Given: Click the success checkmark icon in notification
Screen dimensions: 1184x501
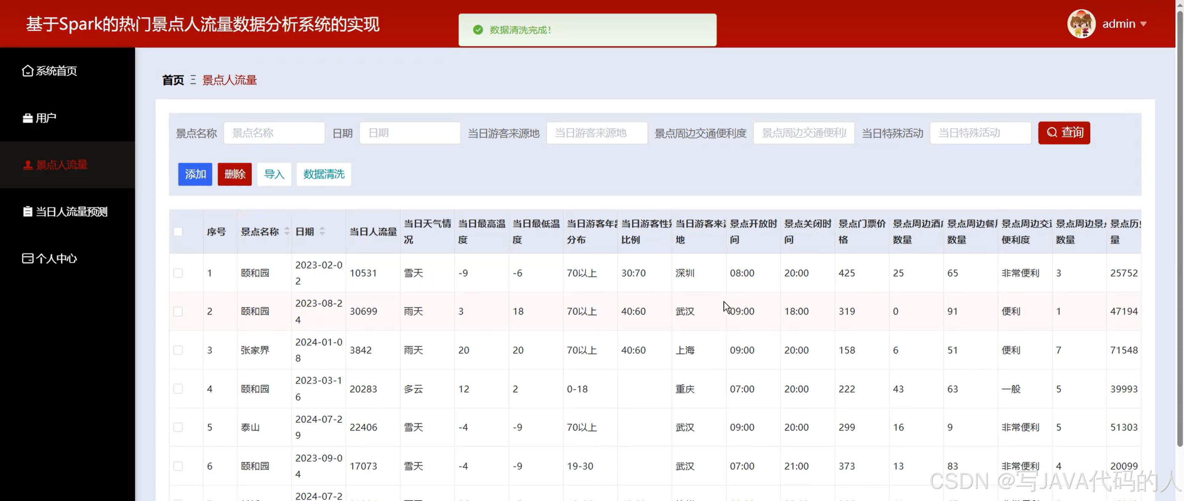Looking at the screenshot, I should [x=478, y=30].
